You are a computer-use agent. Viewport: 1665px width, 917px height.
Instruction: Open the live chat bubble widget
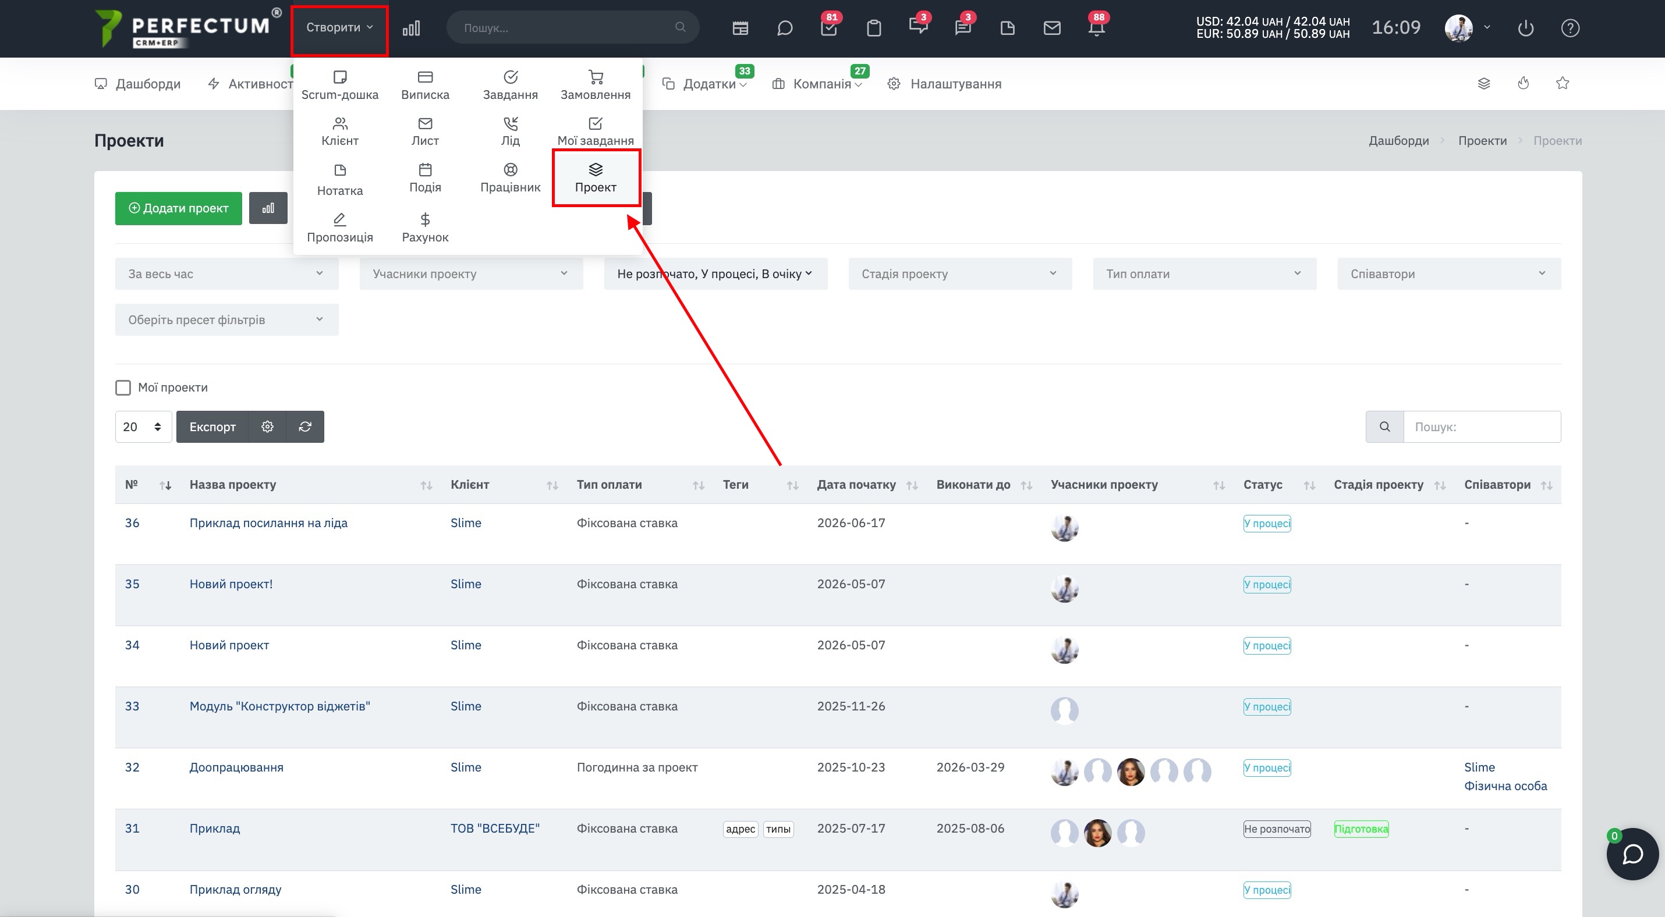(x=1632, y=854)
